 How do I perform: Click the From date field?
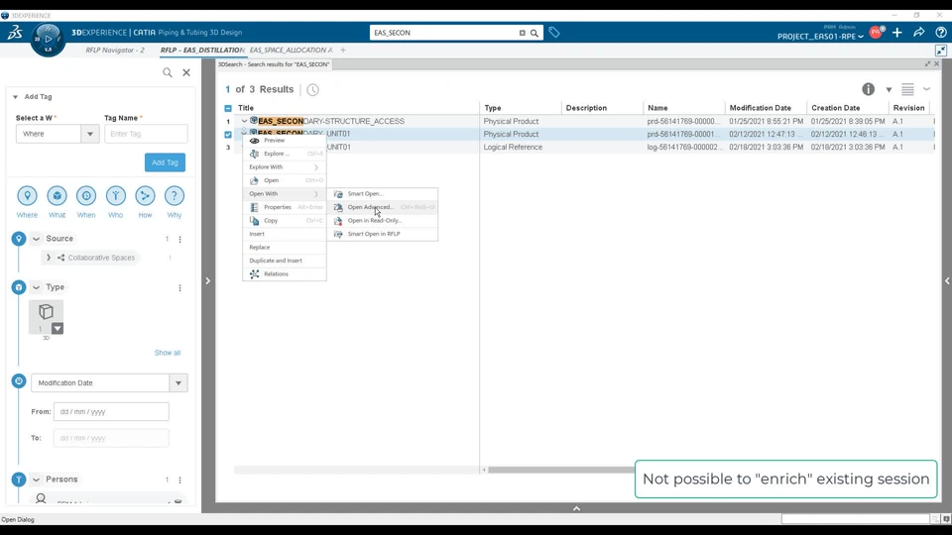click(x=111, y=412)
